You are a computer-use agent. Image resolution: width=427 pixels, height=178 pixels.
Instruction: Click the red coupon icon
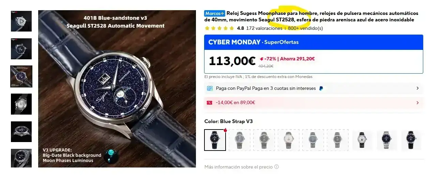210,102
